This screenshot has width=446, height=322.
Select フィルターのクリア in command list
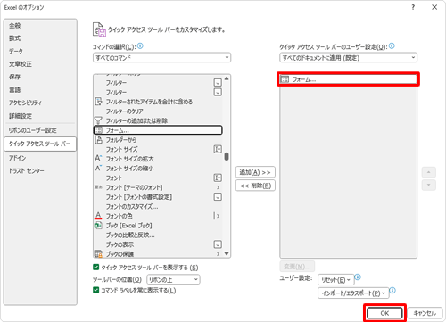[x=158, y=111]
